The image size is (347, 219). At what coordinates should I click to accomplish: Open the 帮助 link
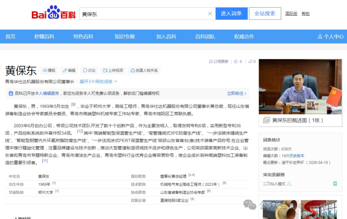306,14
